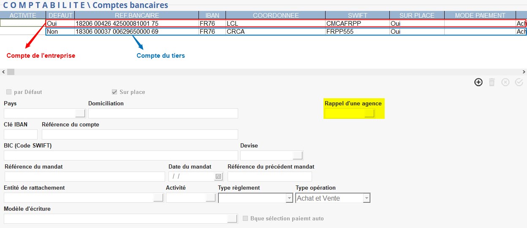Image resolution: width=527 pixels, height=228 pixels.
Task: Click the SWIFT column header
Action: pyautogui.click(x=357, y=15)
